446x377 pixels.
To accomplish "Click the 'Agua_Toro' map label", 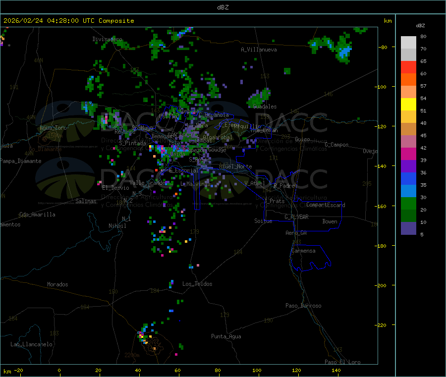I will (53, 128).
